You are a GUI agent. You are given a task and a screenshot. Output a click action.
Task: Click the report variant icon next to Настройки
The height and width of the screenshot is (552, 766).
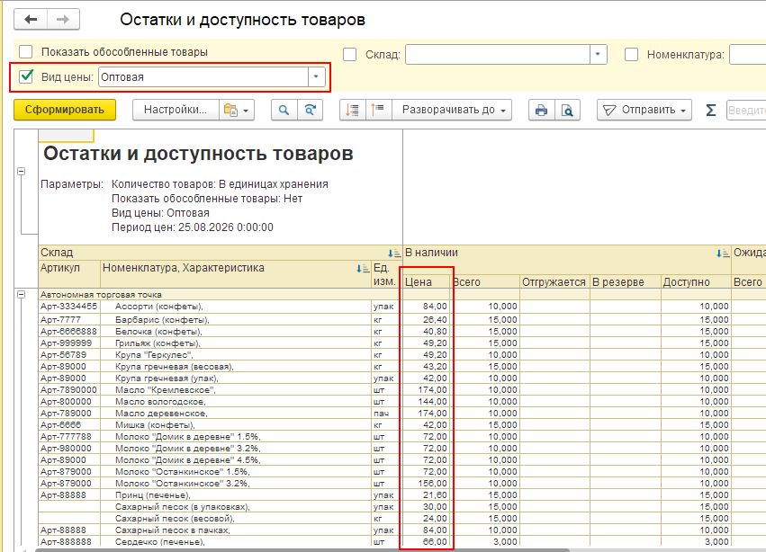237,110
